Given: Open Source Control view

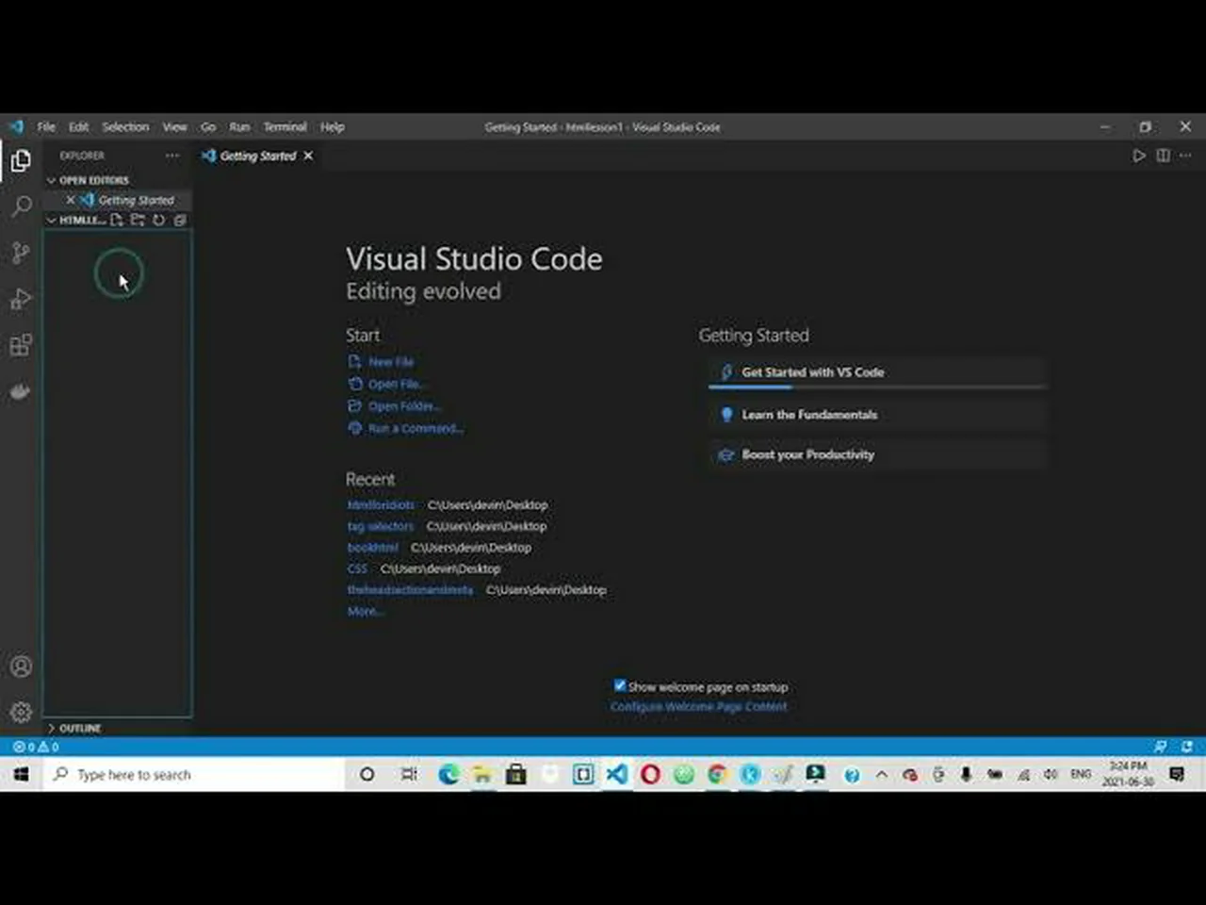Looking at the screenshot, I should click(x=21, y=253).
